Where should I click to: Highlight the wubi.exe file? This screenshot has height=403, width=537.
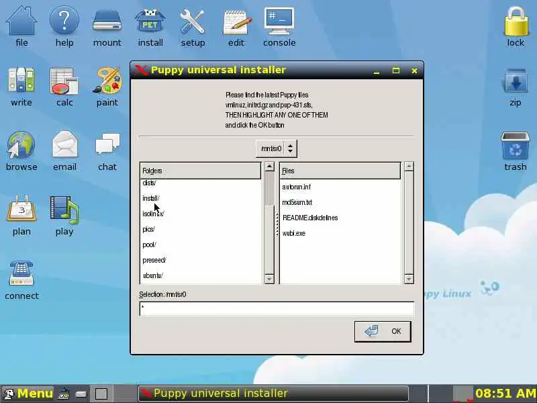(293, 233)
